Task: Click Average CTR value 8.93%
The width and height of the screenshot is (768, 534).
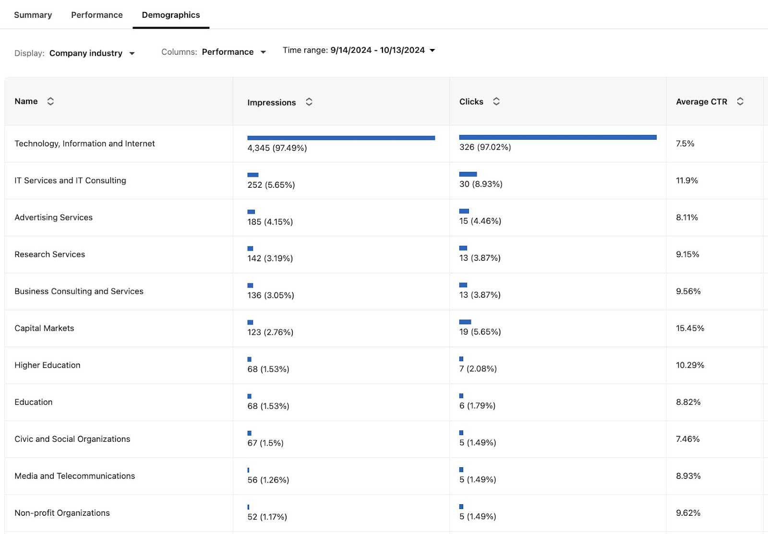Action: [x=688, y=476]
